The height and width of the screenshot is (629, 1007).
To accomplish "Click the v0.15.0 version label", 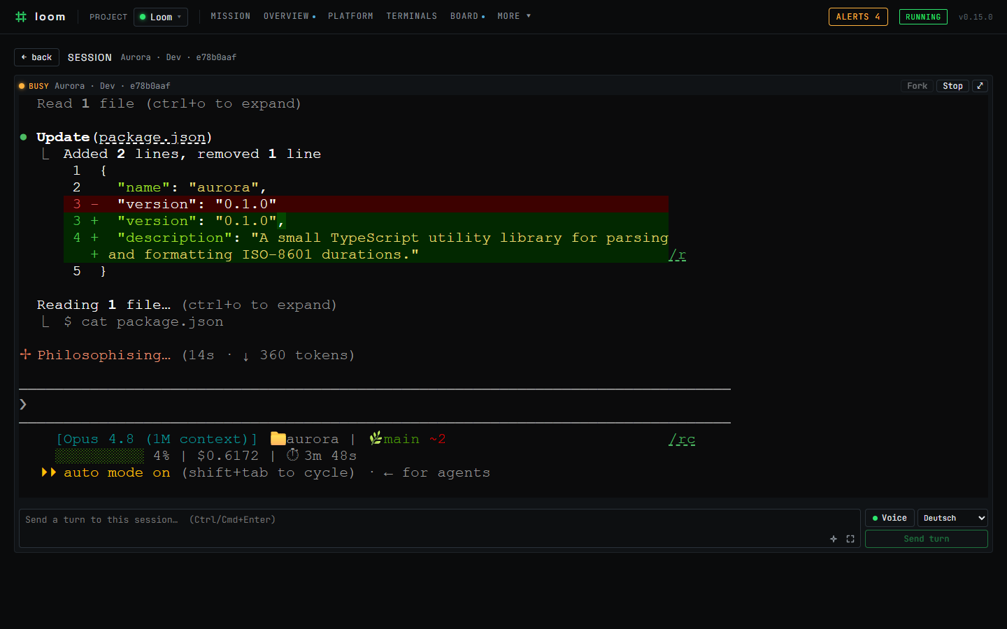I will (x=976, y=17).
